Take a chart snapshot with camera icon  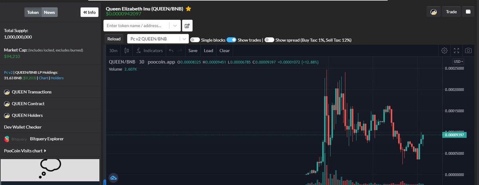click(x=469, y=51)
